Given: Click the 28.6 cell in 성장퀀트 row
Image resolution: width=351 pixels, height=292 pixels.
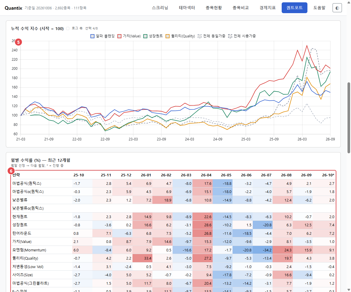Looking at the screenshot, I should 203,225.
